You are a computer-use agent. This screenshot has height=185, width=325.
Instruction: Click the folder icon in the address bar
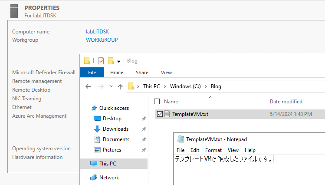point(131,86)
